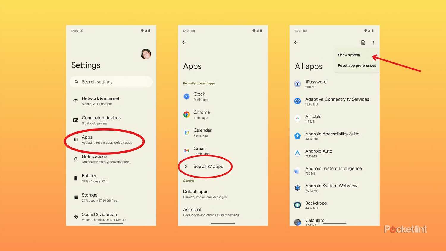
Task: Open Connected devices settings
Action: 111,120
